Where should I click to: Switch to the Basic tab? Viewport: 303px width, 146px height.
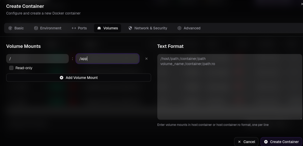point(16,28)
